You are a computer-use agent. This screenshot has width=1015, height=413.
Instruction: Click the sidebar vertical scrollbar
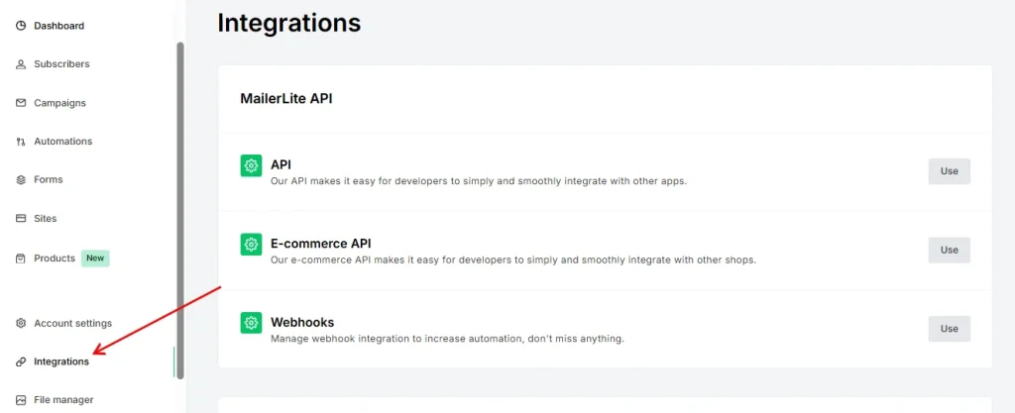tap(179, 198)
